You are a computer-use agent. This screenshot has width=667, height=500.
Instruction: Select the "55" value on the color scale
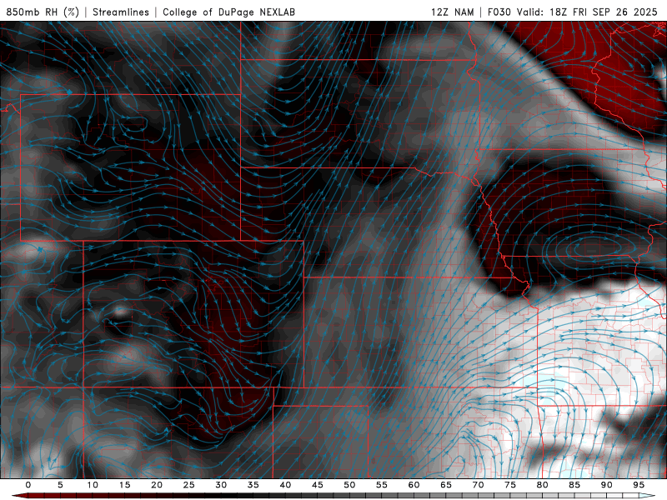(382, 485)
